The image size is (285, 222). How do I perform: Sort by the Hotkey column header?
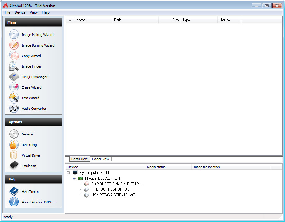click(x=229, y=20)
